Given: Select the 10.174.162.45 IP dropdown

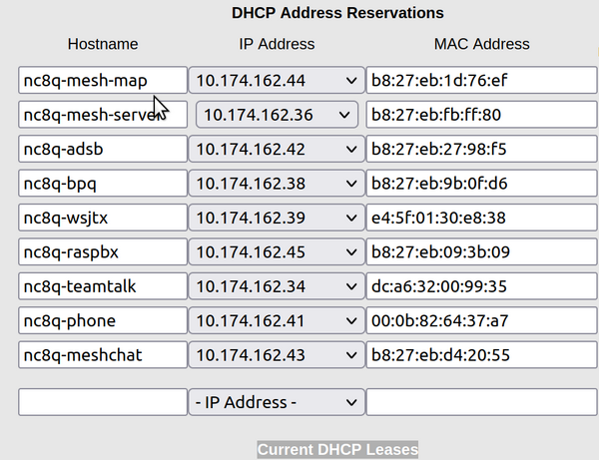Looking at the screenshot, I should point(277,251).
